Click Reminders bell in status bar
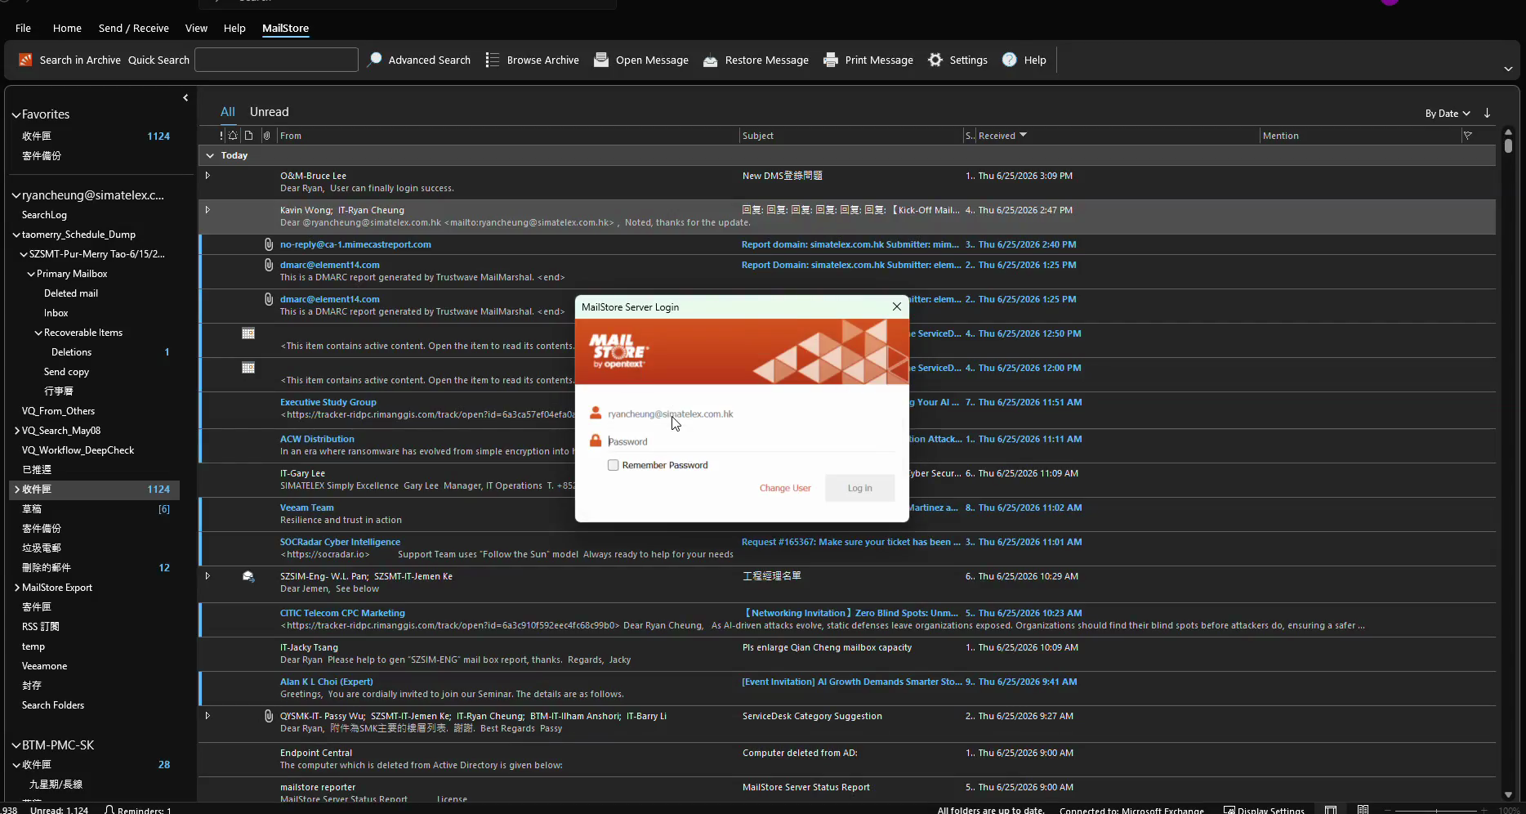Viewport: 1526px width, 814px height. tap(109, 809)
